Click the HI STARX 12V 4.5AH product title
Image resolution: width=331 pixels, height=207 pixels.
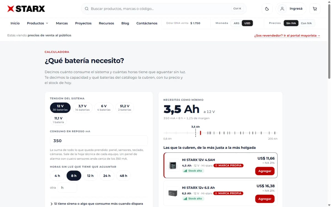[x=198, y=160]
